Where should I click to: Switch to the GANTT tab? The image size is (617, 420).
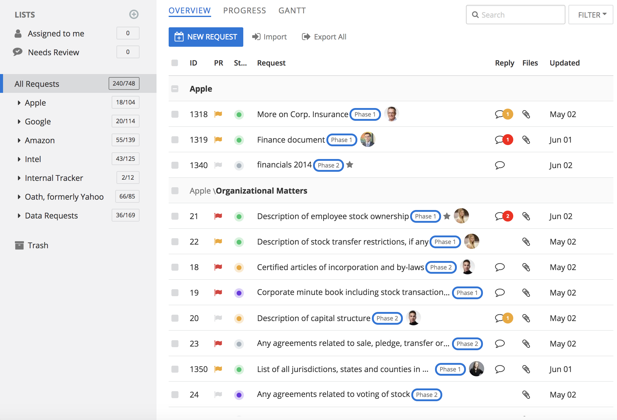(x=292, y=11)
